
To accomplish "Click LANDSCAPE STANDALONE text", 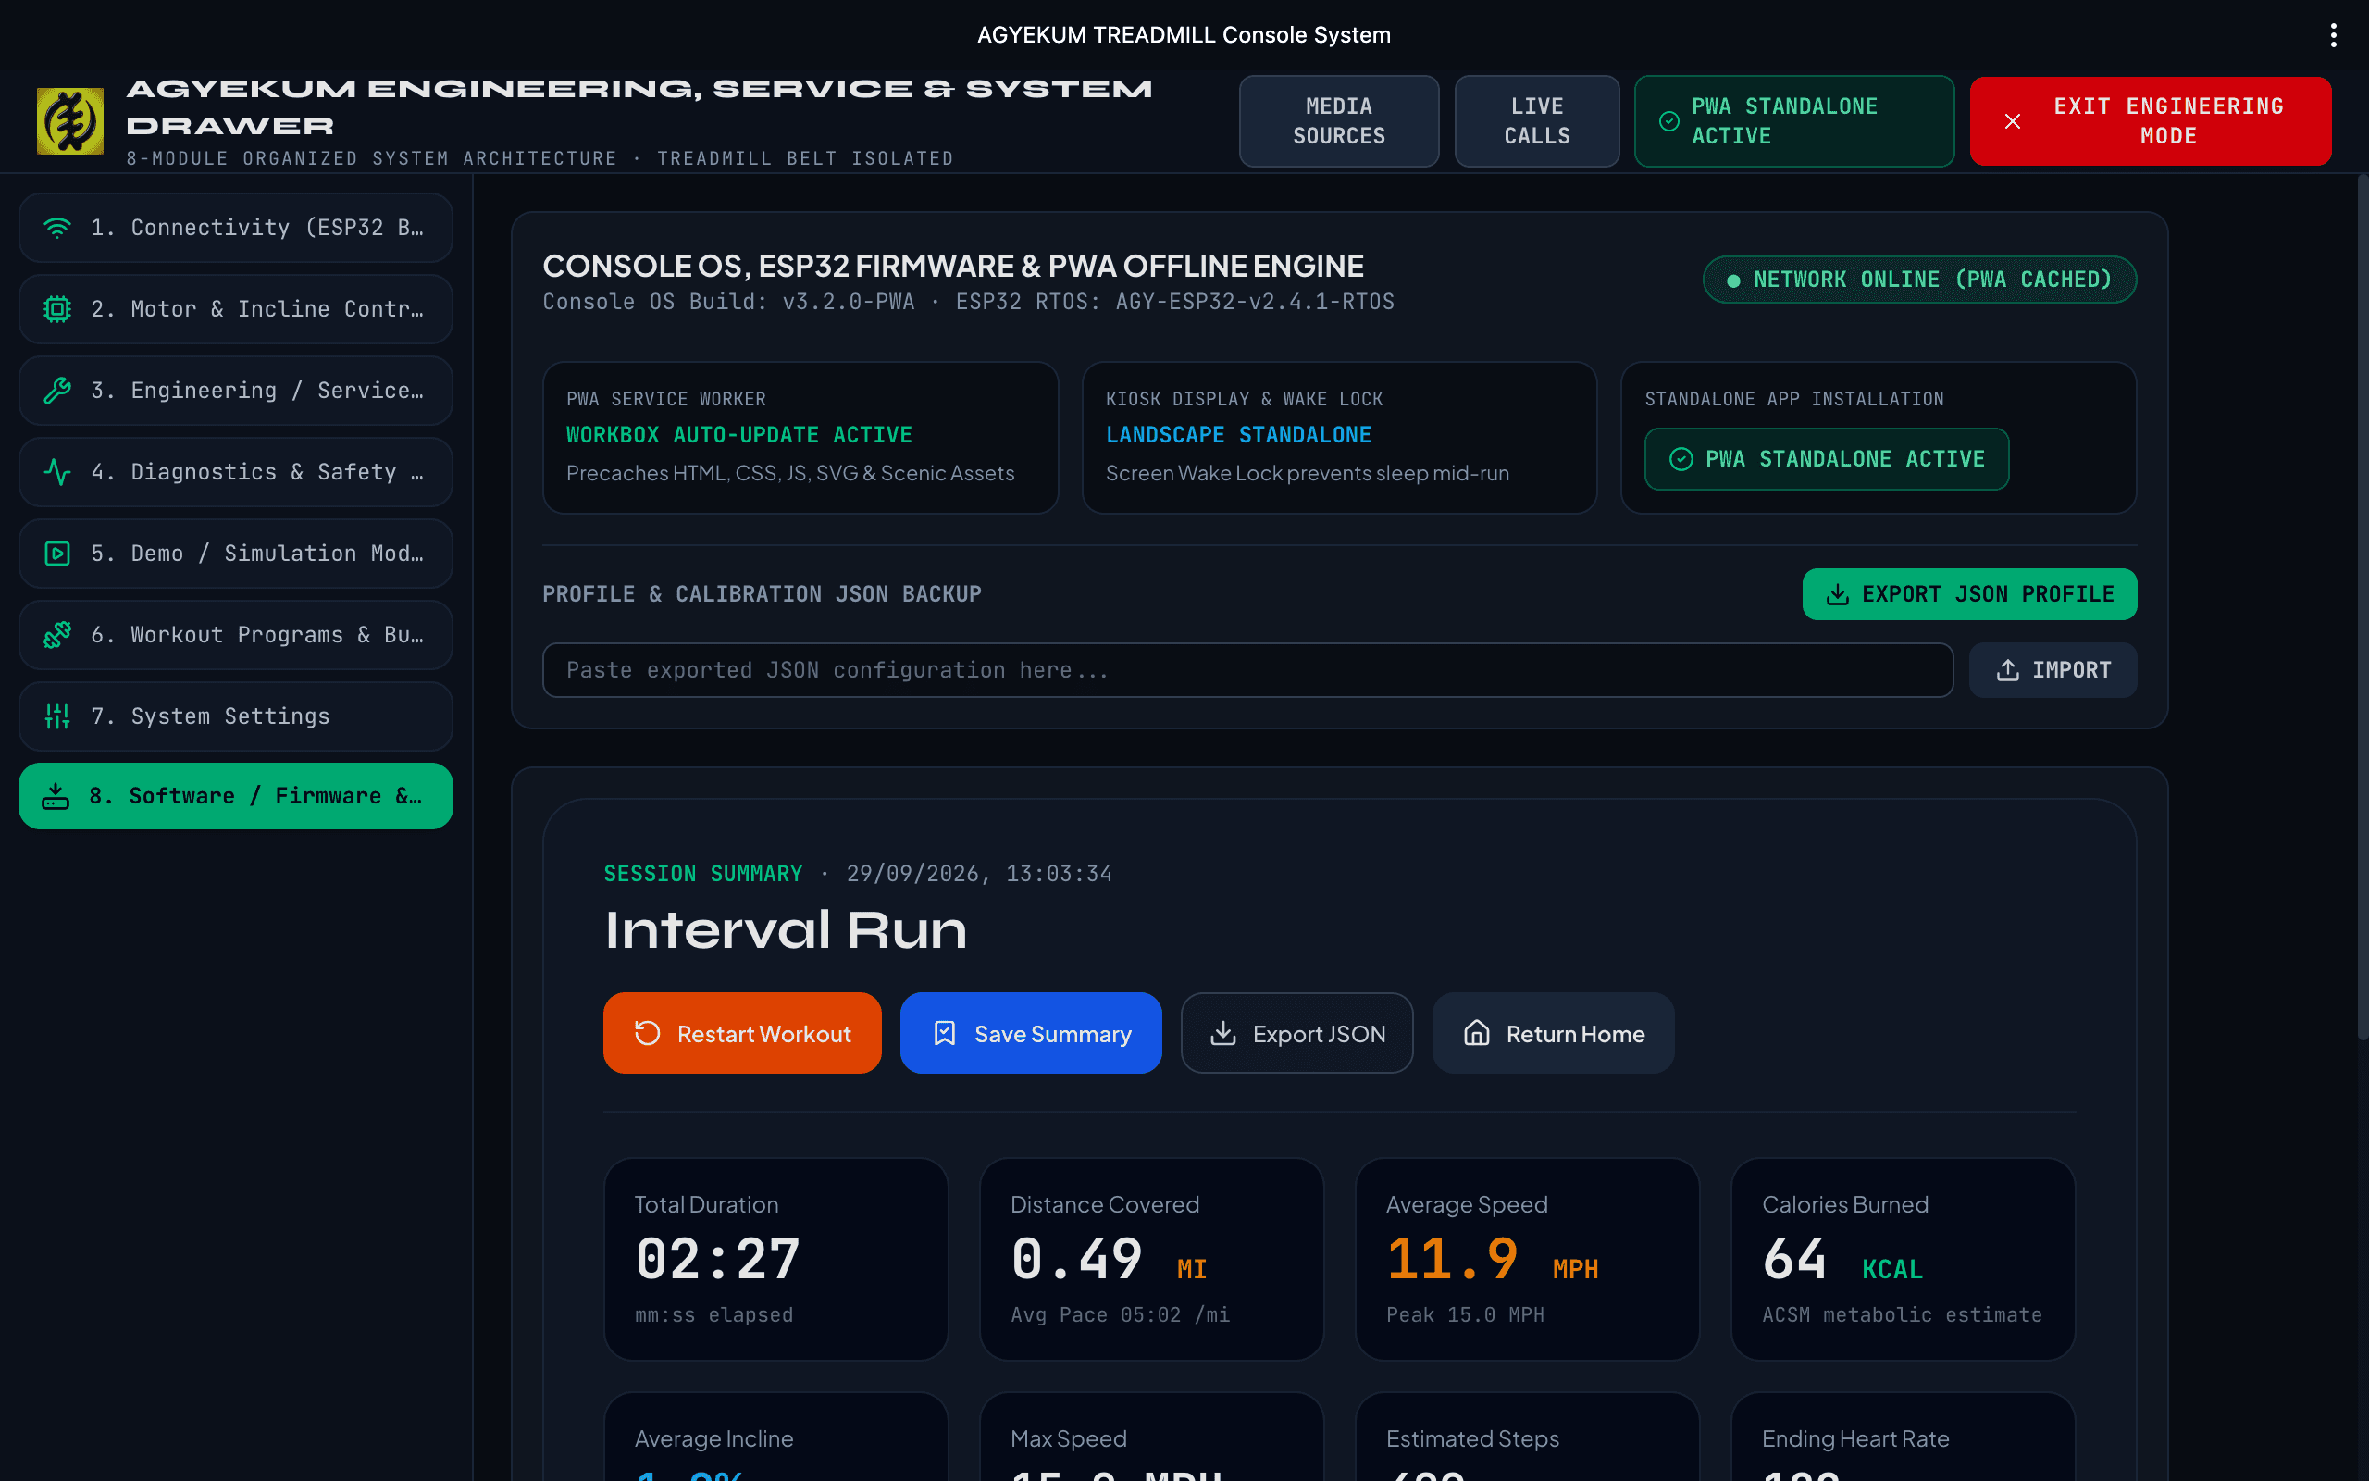I will point(1238,435).
